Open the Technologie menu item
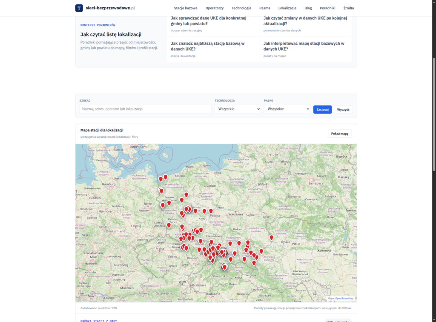Viewport: 436px width, 322px height. point(241,8)
